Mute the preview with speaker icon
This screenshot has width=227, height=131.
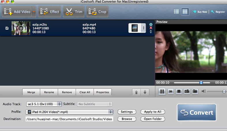click(204, 91)
